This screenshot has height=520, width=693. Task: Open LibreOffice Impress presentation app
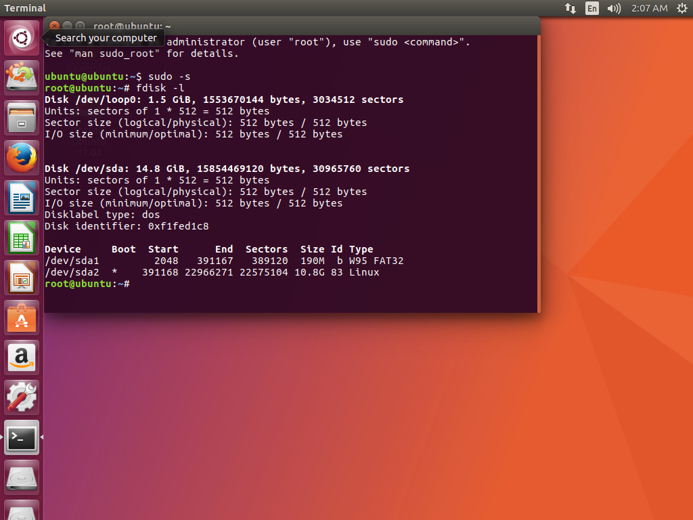22,278
